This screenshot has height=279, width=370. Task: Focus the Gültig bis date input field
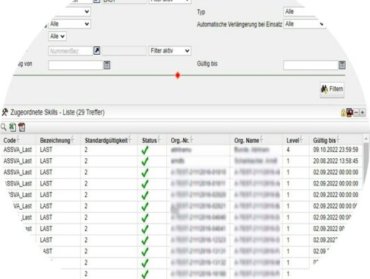(311, 65)
